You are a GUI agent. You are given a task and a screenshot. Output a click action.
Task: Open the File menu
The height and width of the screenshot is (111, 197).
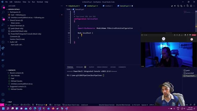pyautogui.click(x=6, y=2)
